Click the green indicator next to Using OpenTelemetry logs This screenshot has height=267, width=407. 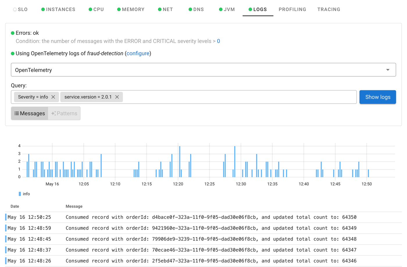tap(12, 53)
